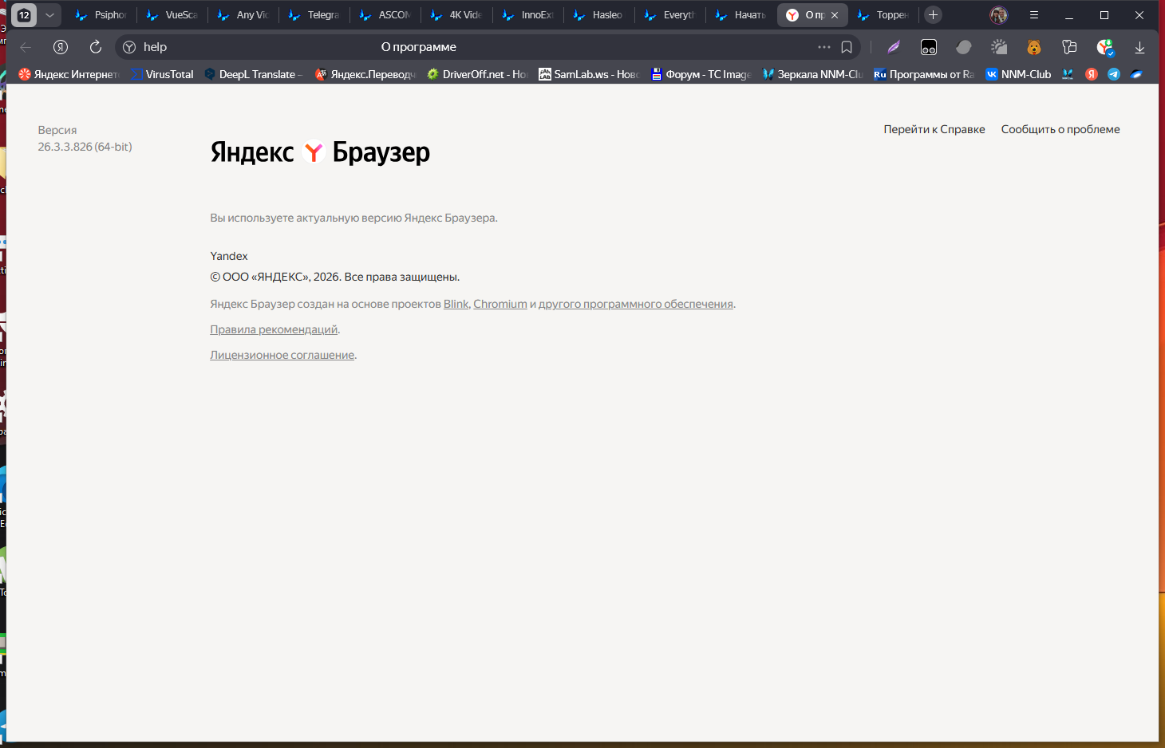
Task: Open the VirusTotal bookmark
Action: (163, 74)
